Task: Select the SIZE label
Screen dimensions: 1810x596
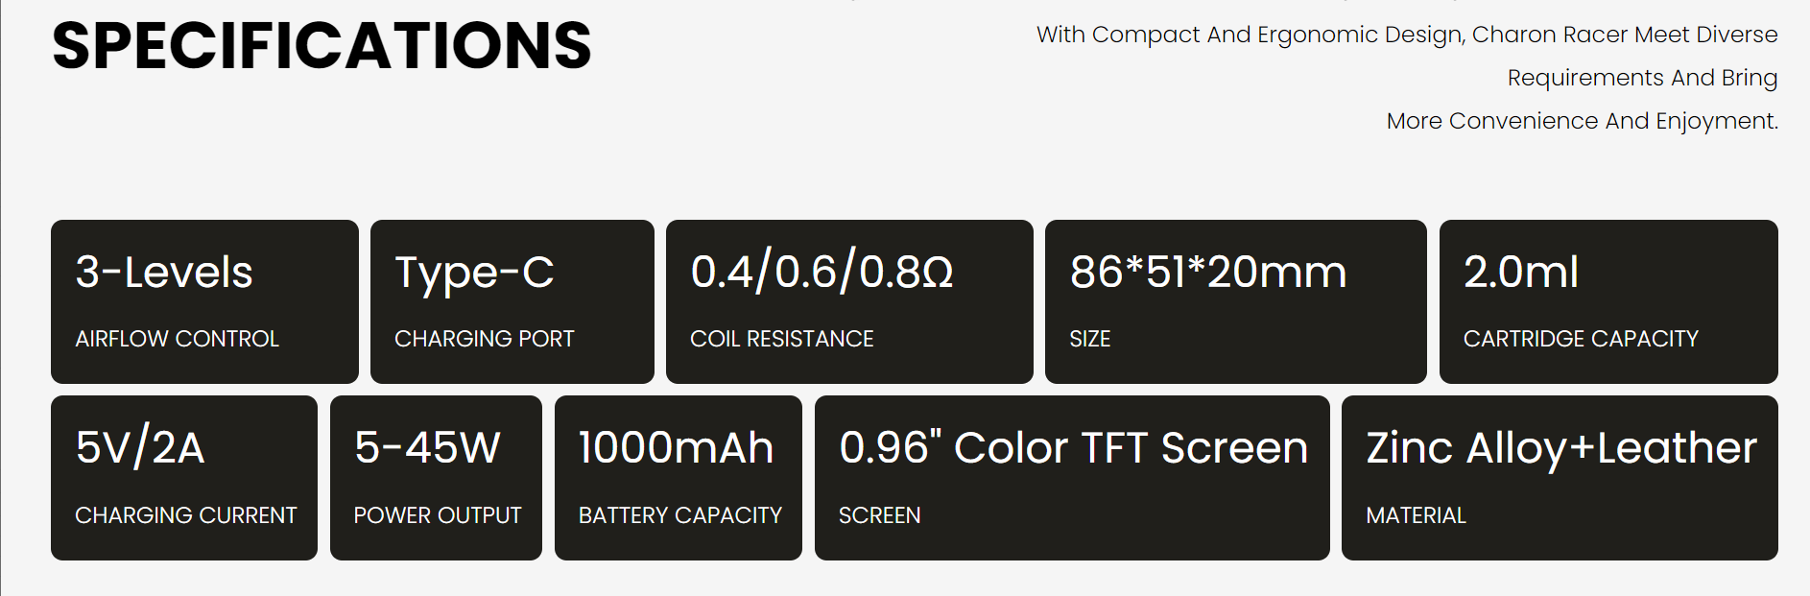Action: click(x=1089, y=339)
